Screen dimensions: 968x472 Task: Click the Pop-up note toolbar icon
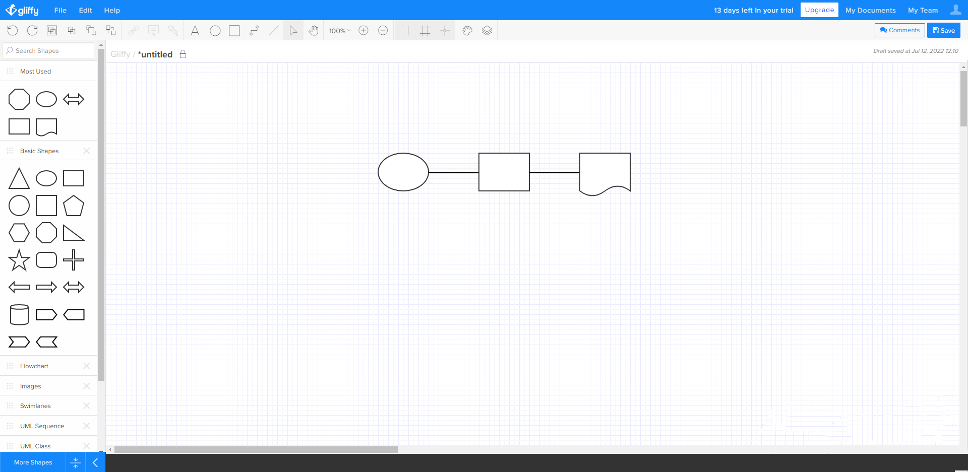pos(153,31)
